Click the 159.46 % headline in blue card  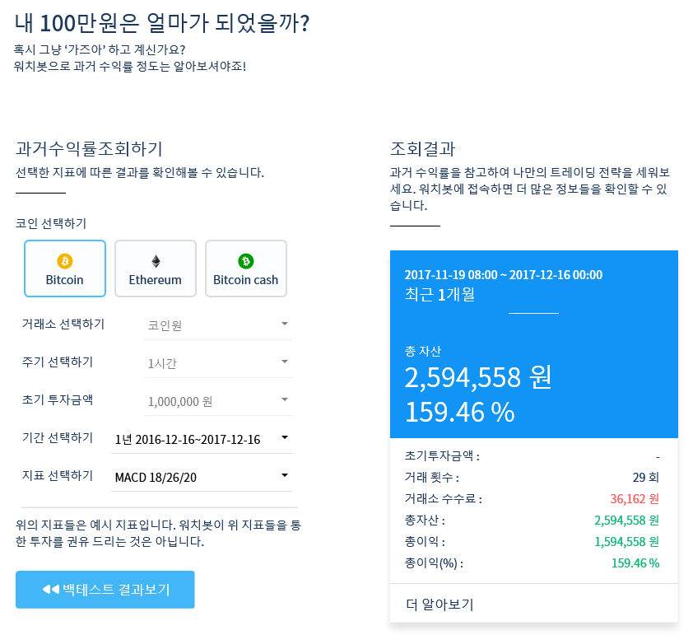point(459,412)
